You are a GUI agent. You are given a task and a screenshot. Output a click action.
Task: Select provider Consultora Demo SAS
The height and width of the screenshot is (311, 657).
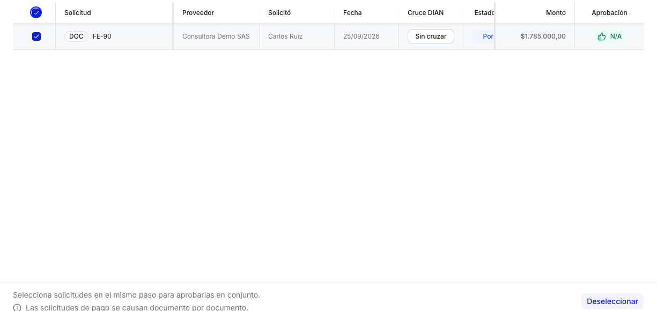point(216,36)
